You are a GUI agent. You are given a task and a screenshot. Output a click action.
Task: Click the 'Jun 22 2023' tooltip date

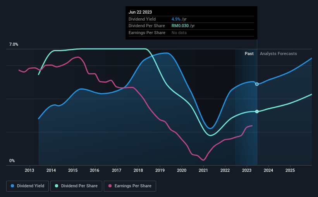pyautogui.click(x=140, y=12)
